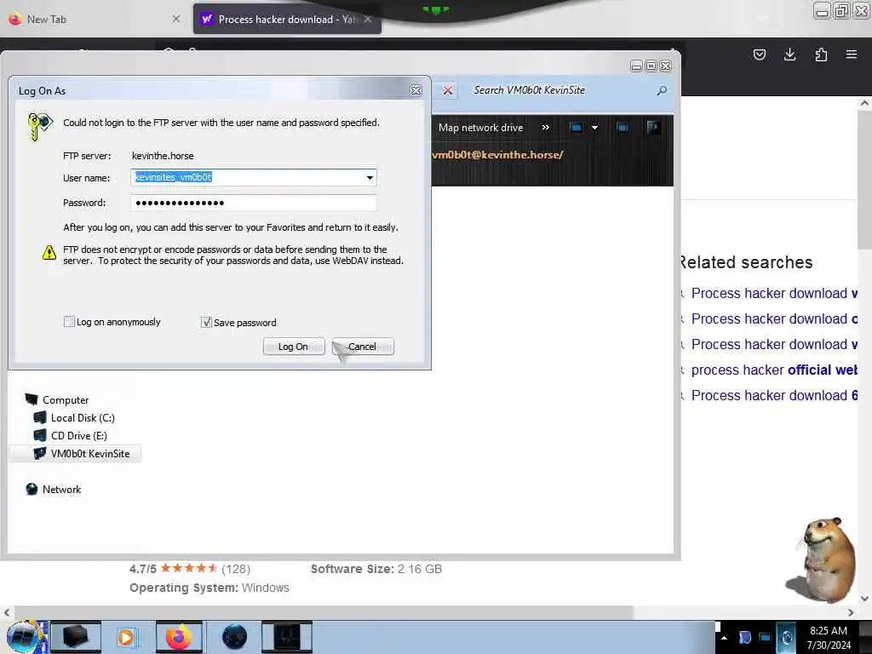This screenshot has height=654, width=872.
Task: Select Local Disk (C:) drive
Action: tap(83, 417)
